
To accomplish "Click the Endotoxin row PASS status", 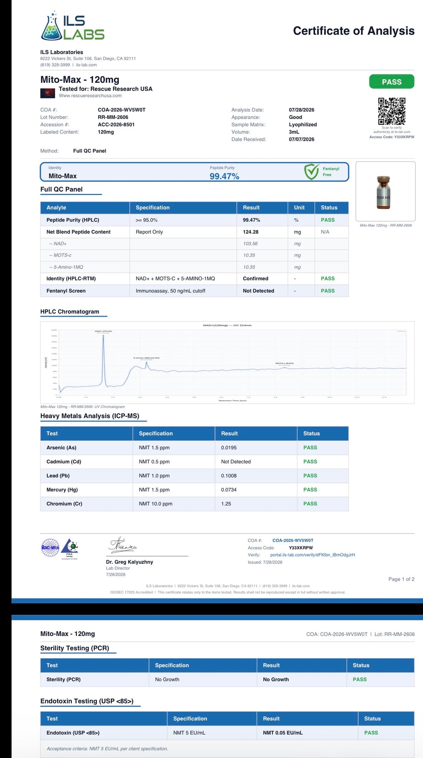I will [371, 733].
